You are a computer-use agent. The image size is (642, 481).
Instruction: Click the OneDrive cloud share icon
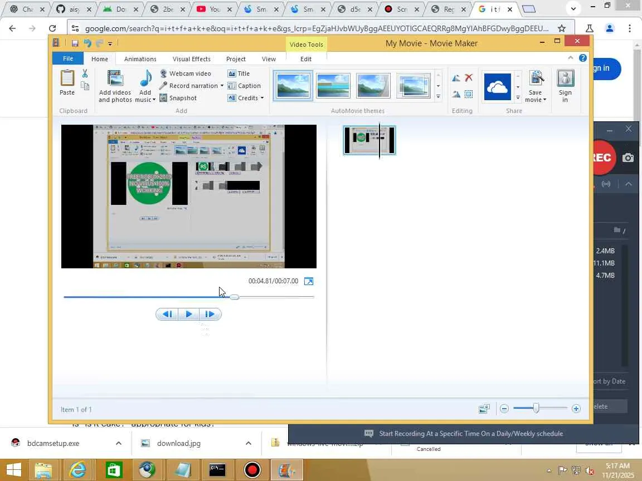pos(498,86)
